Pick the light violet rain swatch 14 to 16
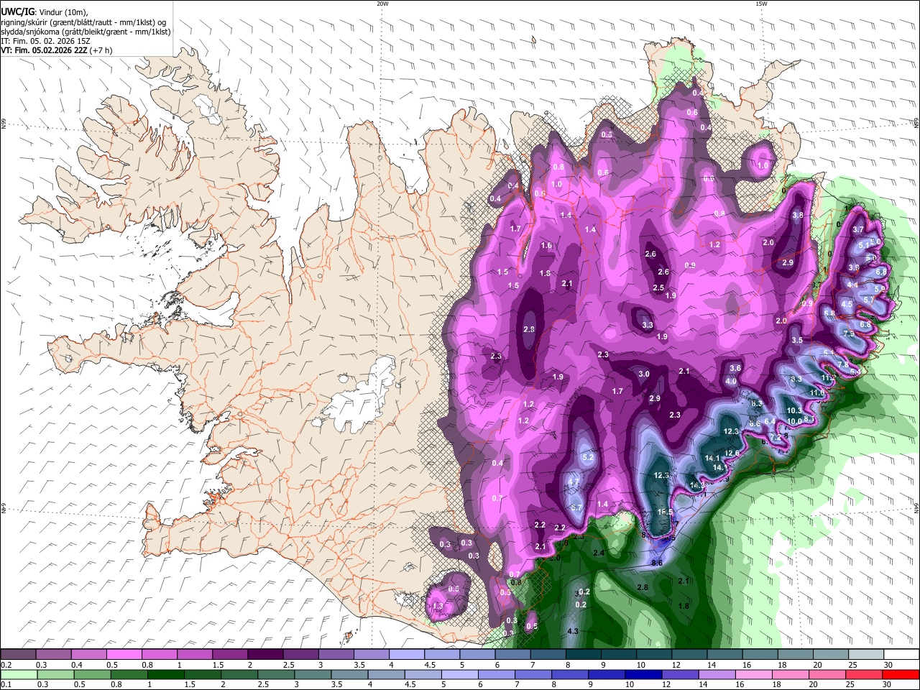This screenshot has height=690, width=920. pyautogui.click(x=717, y=675)
